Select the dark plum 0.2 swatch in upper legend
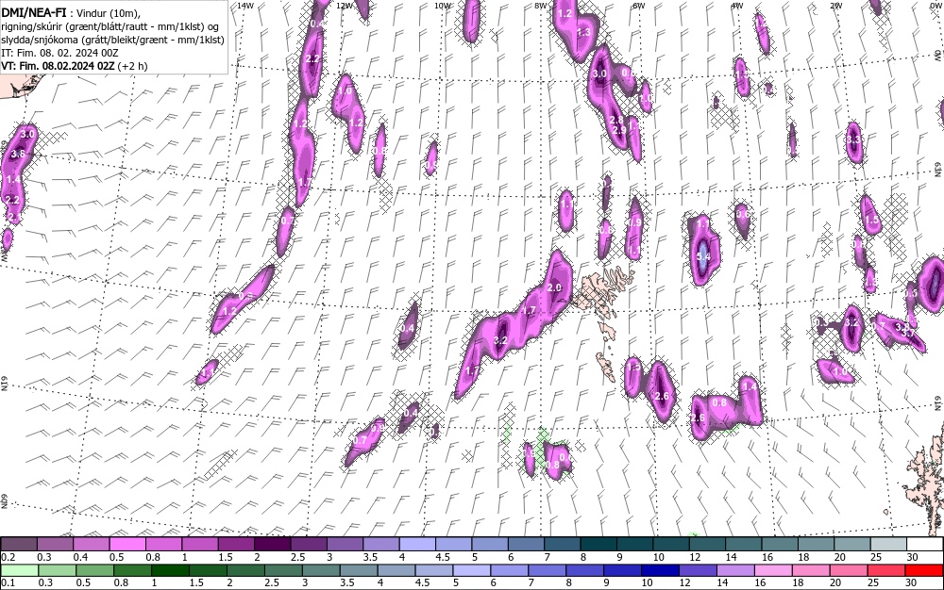This screenshot has width=944, height=590. pos(19,544)
